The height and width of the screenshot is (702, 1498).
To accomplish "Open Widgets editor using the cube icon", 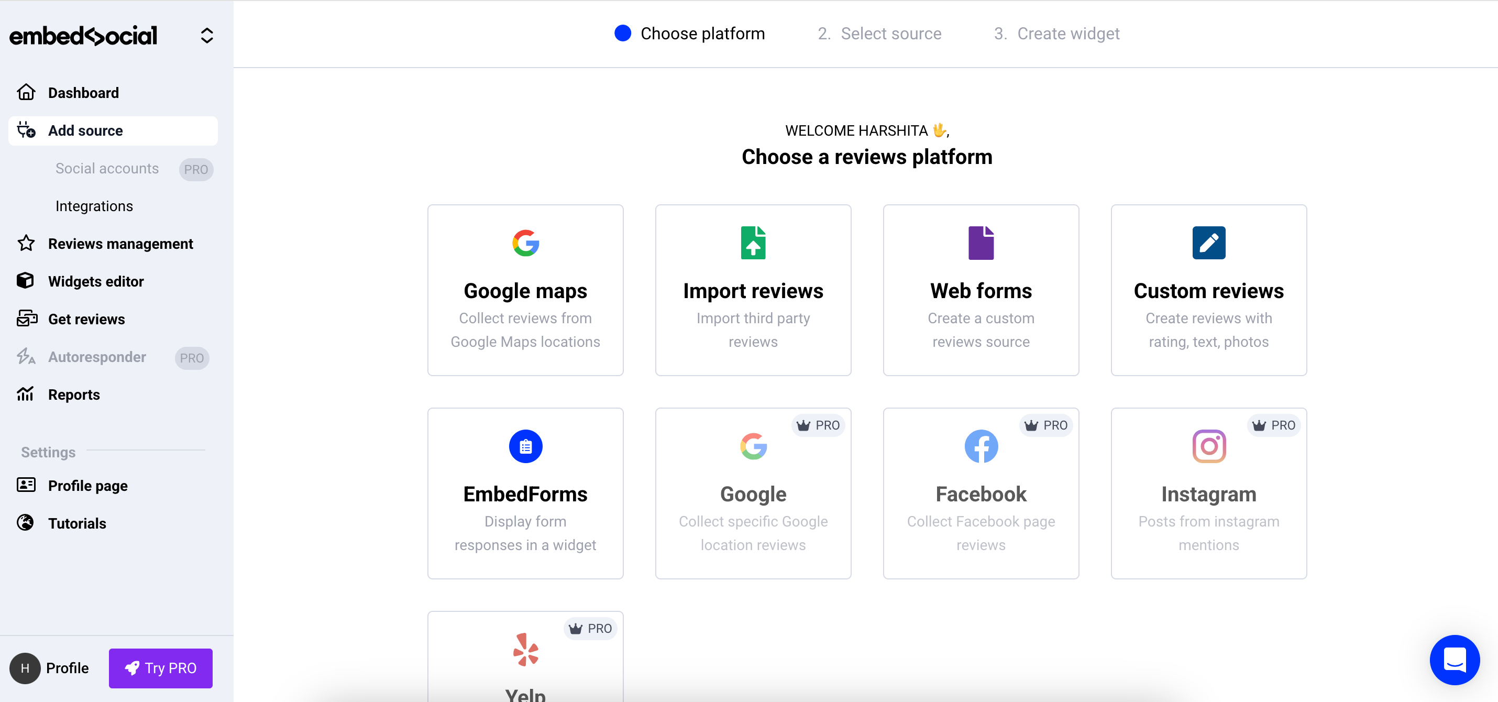I will [x=26, y=281].
